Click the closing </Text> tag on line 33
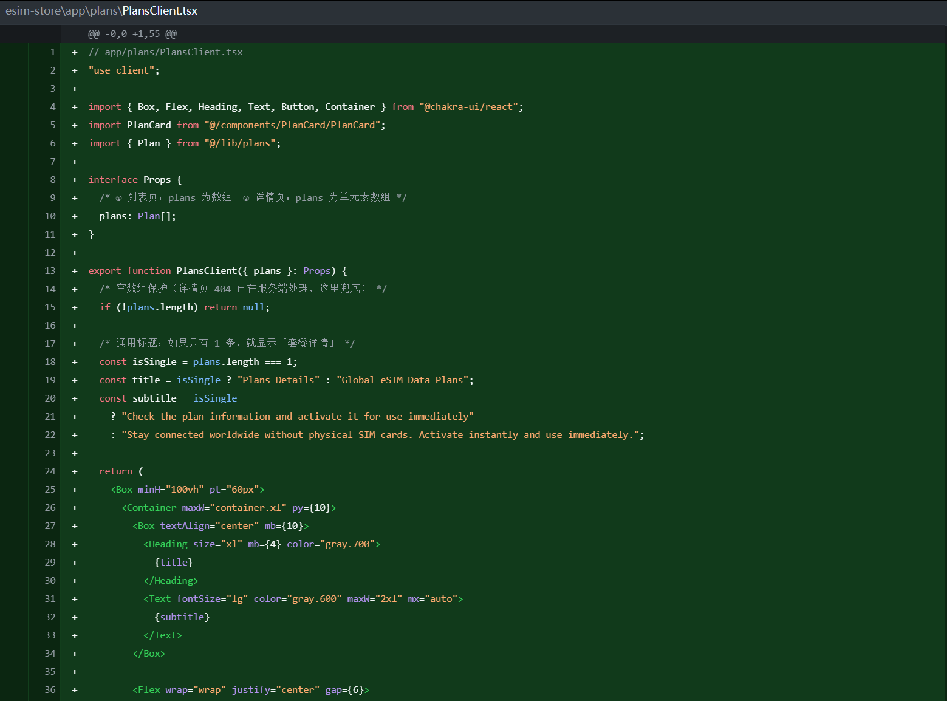947x701 pixels. point(163,635)
